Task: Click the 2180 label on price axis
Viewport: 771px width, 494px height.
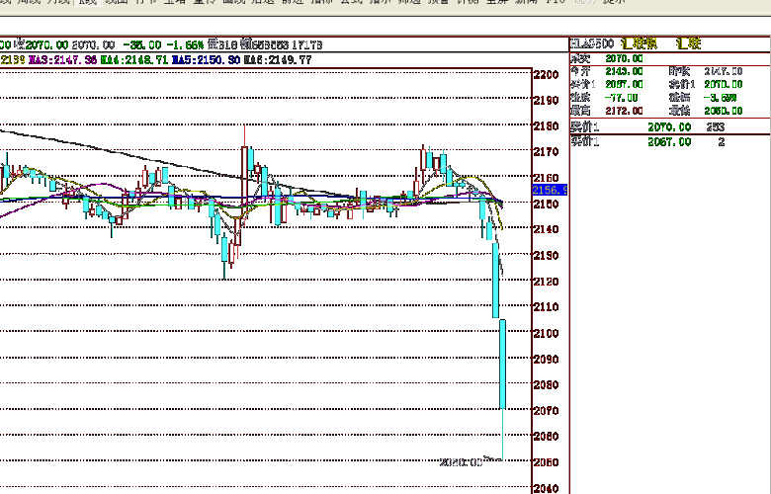Action: [x=547, y=126]
